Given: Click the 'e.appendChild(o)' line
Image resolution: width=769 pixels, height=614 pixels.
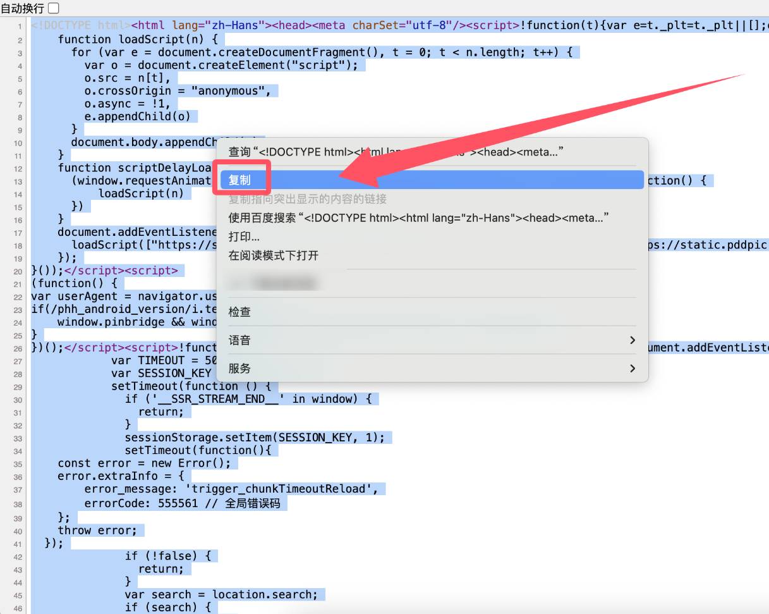Looking at the screenshot, I should point(137,116).
